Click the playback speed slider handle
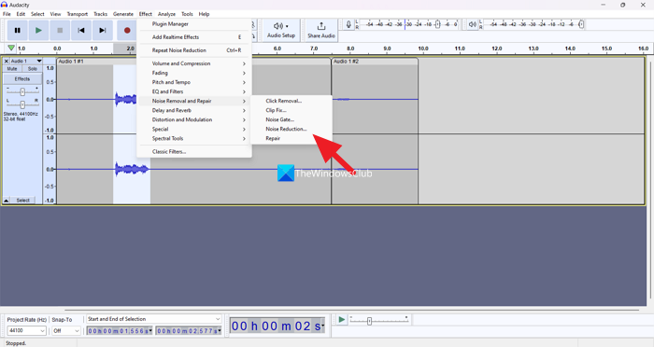This screenshot has width=654, height=347. (x=369, y=321)
